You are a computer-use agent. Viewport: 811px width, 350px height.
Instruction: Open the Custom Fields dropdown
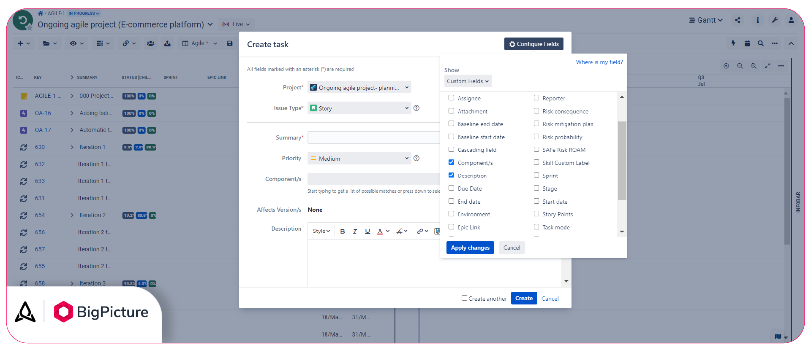tap(468, 81)
